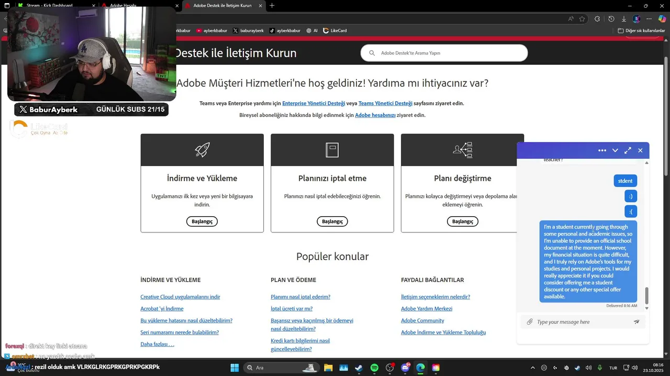
Task: Open the baburayberk X bookmark
Action: coord(248,30)
